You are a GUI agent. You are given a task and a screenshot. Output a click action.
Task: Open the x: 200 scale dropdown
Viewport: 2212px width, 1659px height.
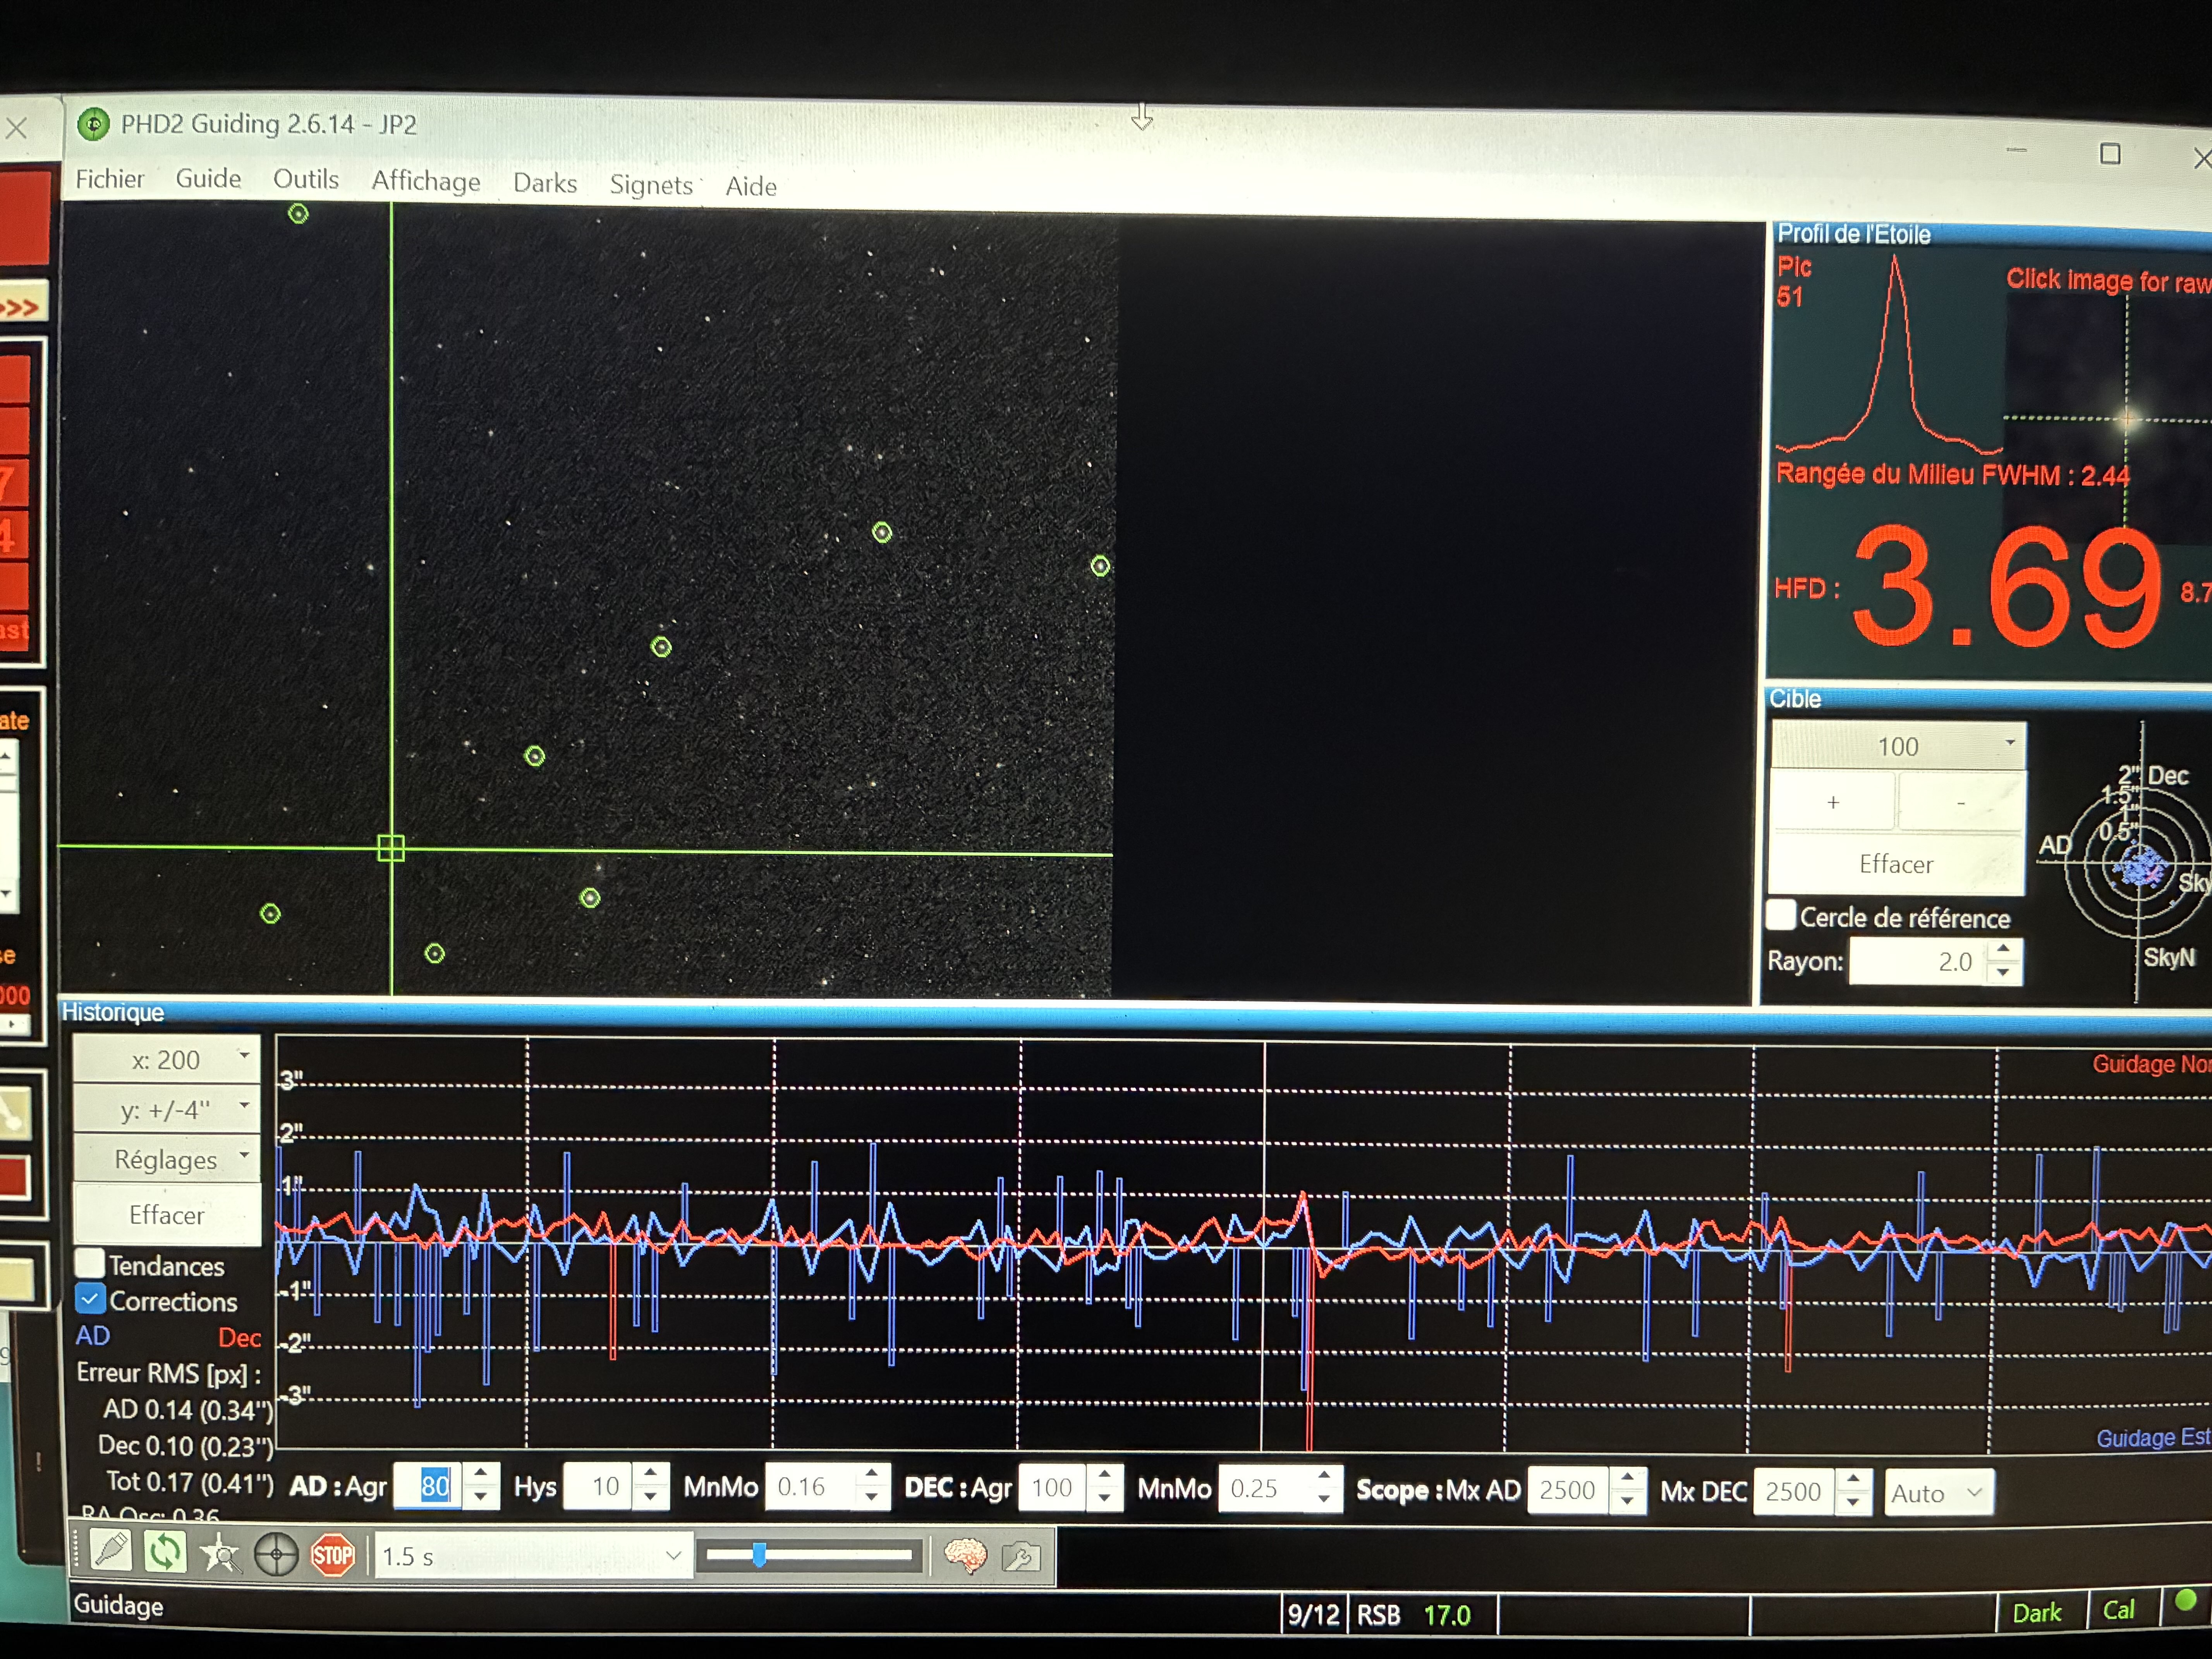point(166,1059)
